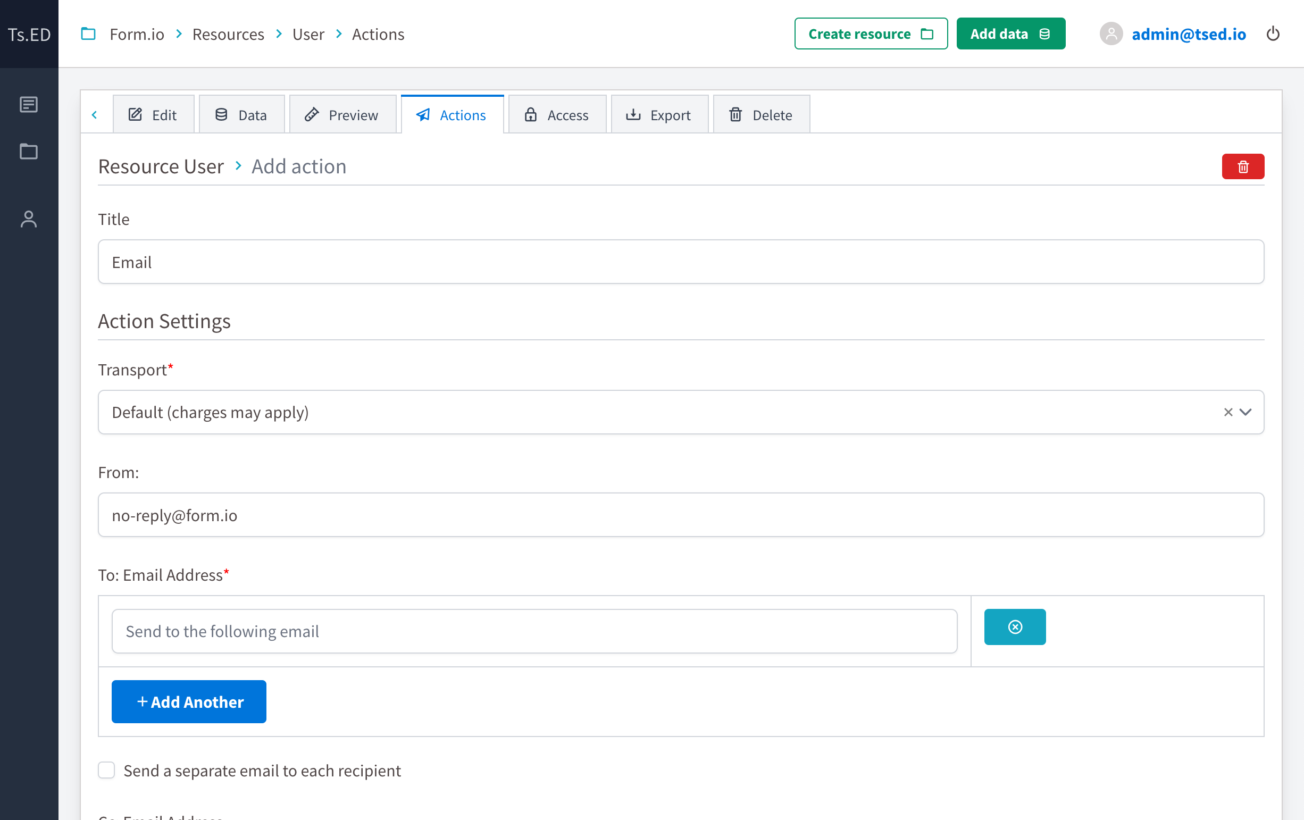
Task: Remove the email recipient with teal X button
Action: click(1015, 626)
